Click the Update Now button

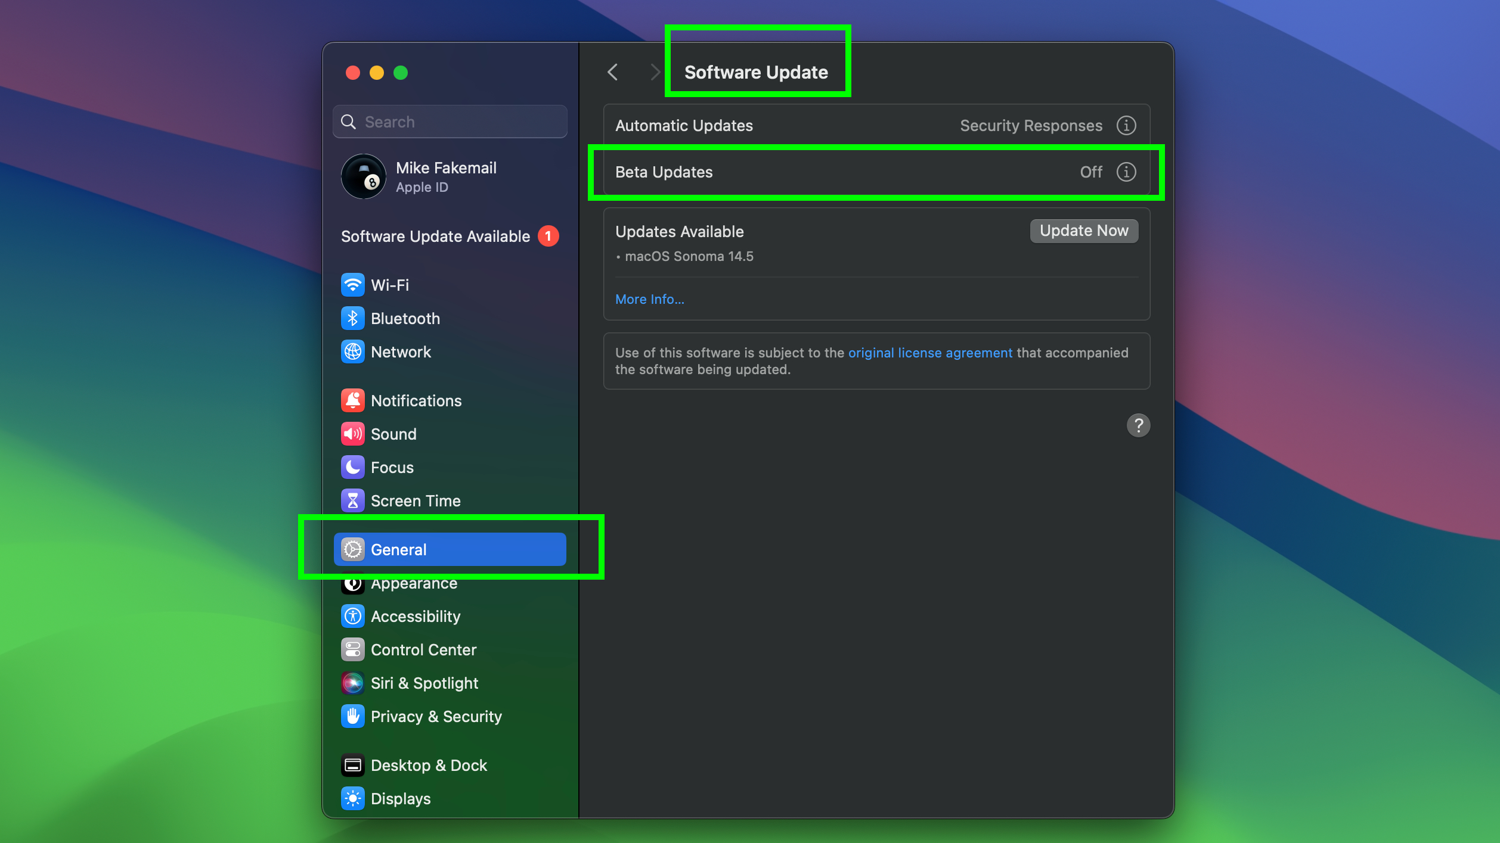tap(1083, 231)
